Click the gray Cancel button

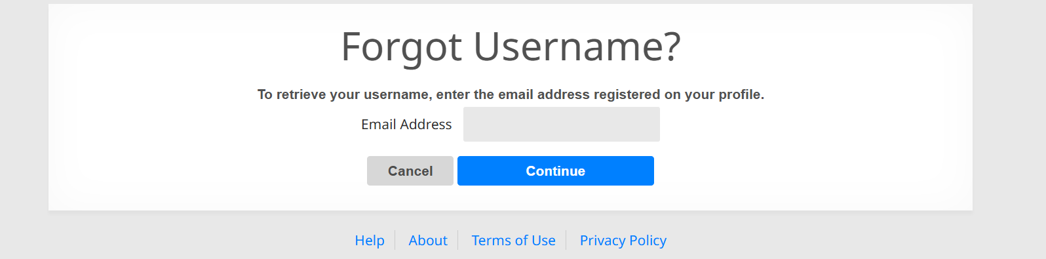tap(410, 170)
